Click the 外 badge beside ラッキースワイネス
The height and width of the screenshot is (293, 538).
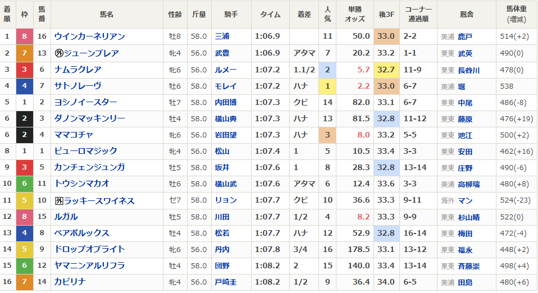click(59, 201)
